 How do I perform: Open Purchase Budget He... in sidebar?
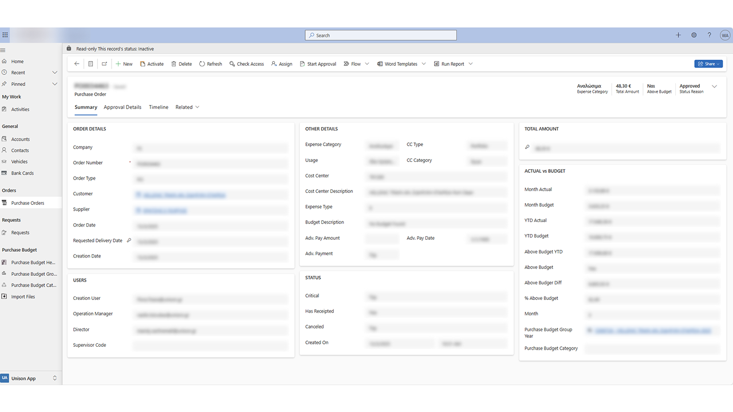[33, 263]
